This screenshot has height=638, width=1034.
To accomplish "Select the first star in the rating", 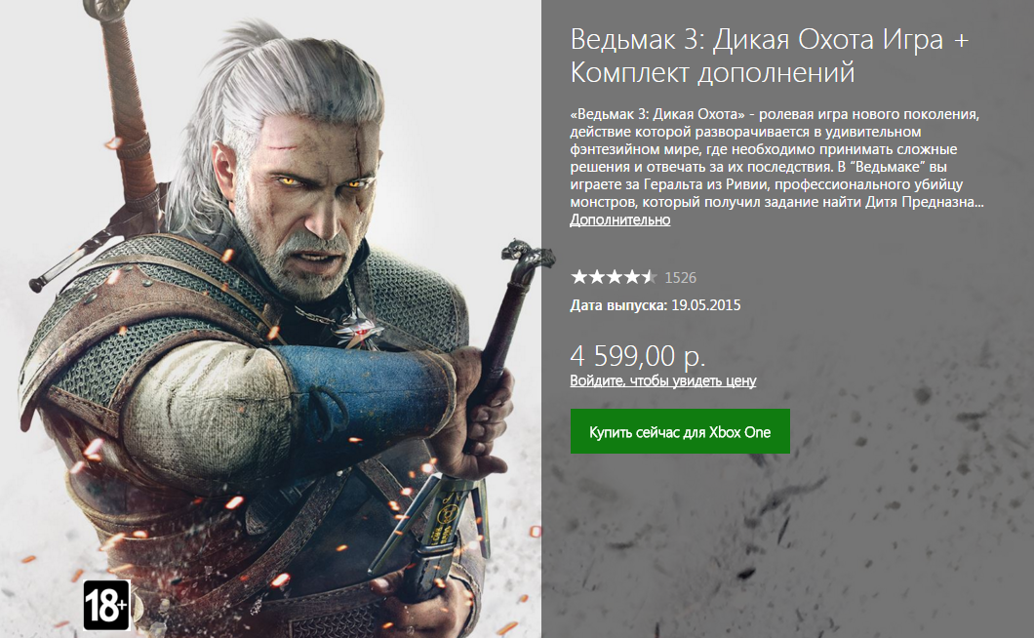I will point(579,276).
